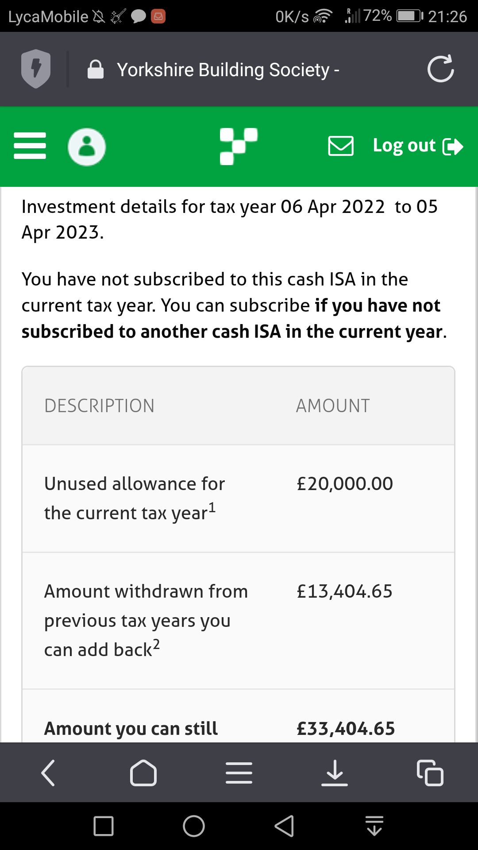The image size is (478, 850).
Task: Go back using browser back arrow
Action: click(48, 773)
